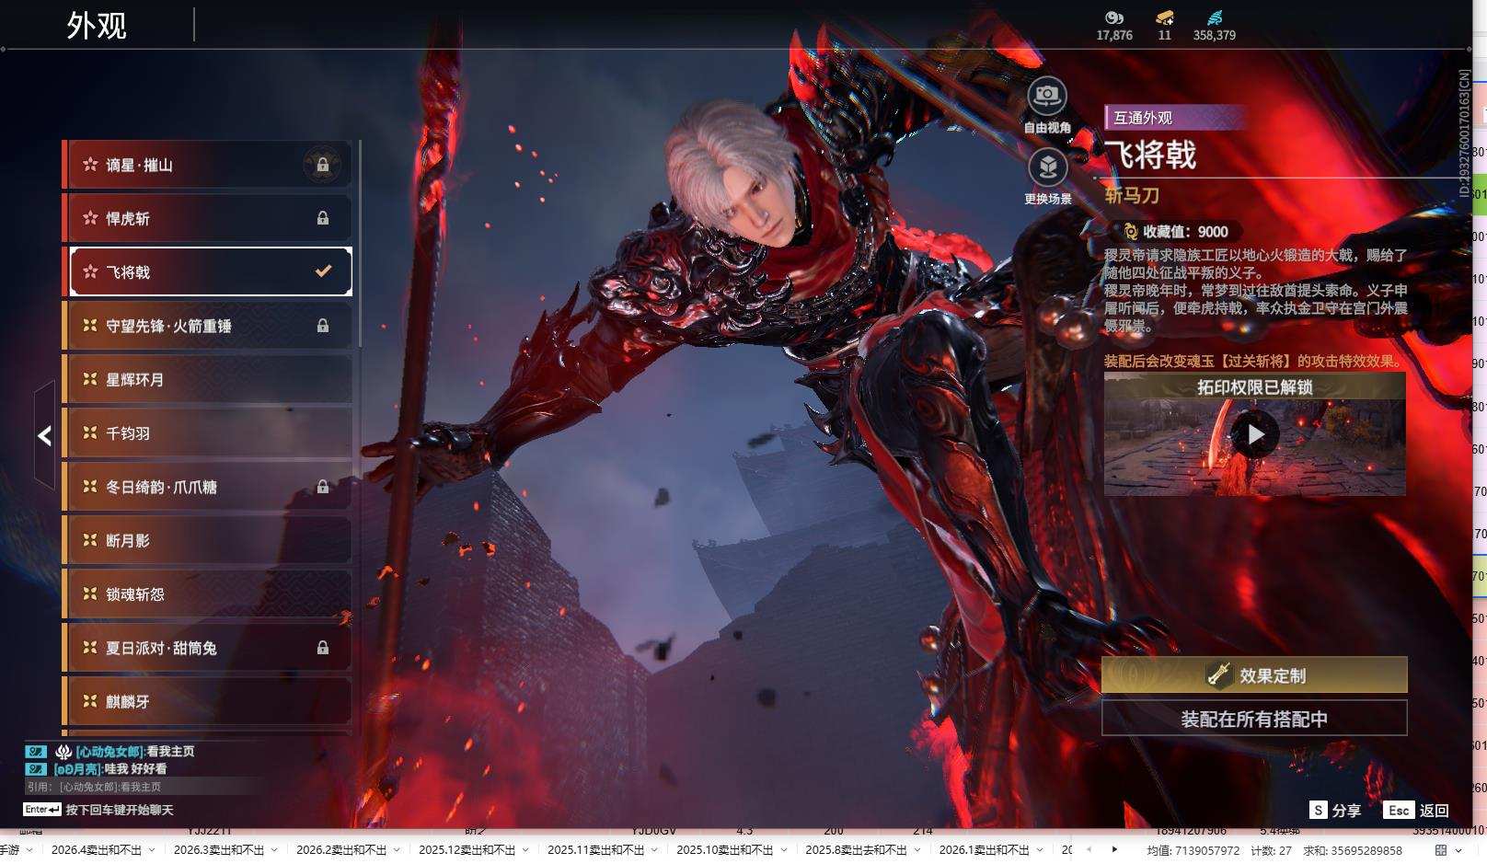The image size is (1487, 864).
Task: Select the 悍虎斩 skin entry
Action: tap(207, 218)
